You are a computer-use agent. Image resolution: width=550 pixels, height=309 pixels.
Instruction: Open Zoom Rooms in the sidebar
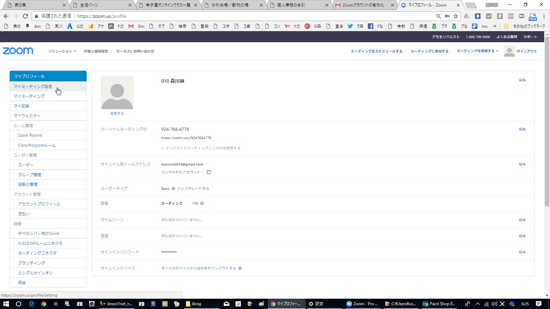tap(48, 135)
